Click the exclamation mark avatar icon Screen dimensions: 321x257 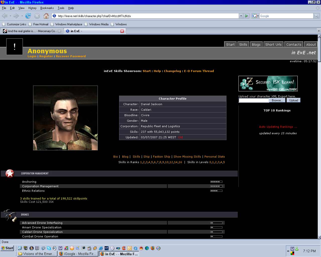pos(15,47)
